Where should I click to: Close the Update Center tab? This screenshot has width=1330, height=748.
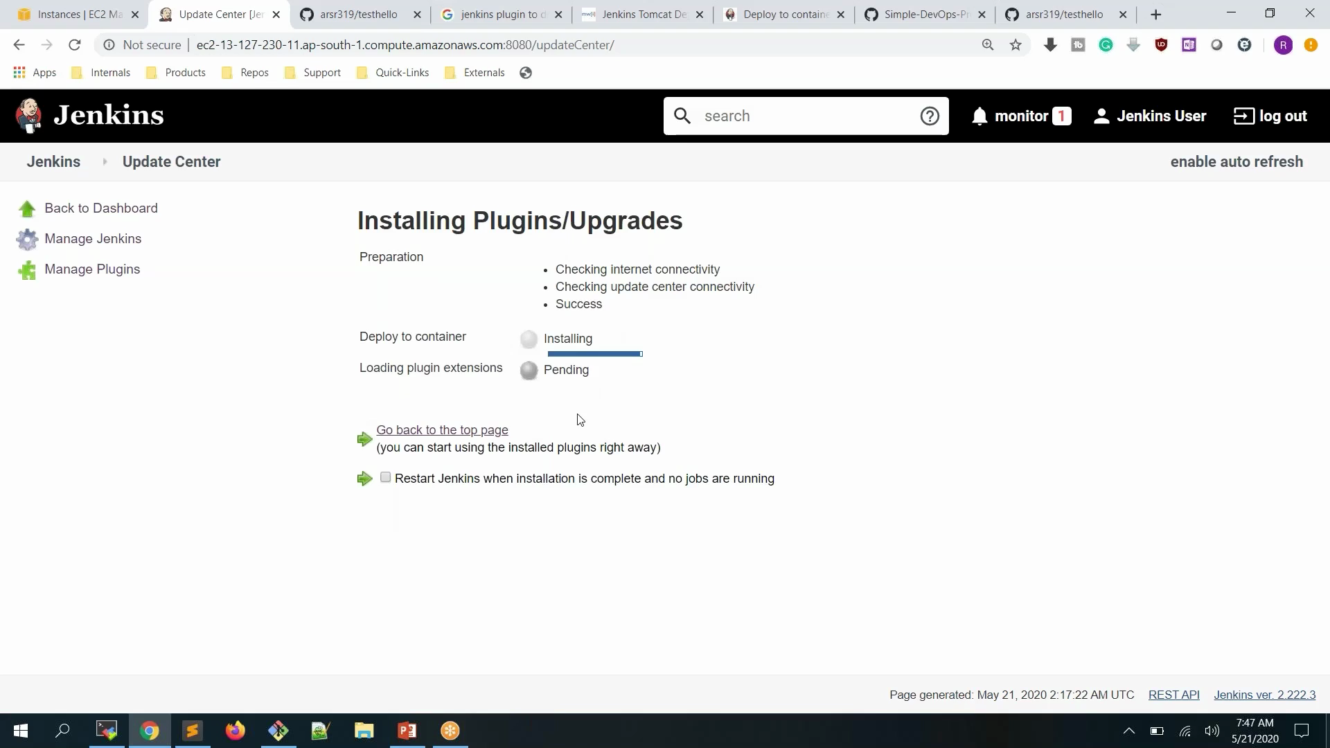tap(276, 15)
